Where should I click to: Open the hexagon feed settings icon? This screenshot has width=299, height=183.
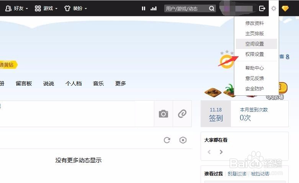point(183,140)
